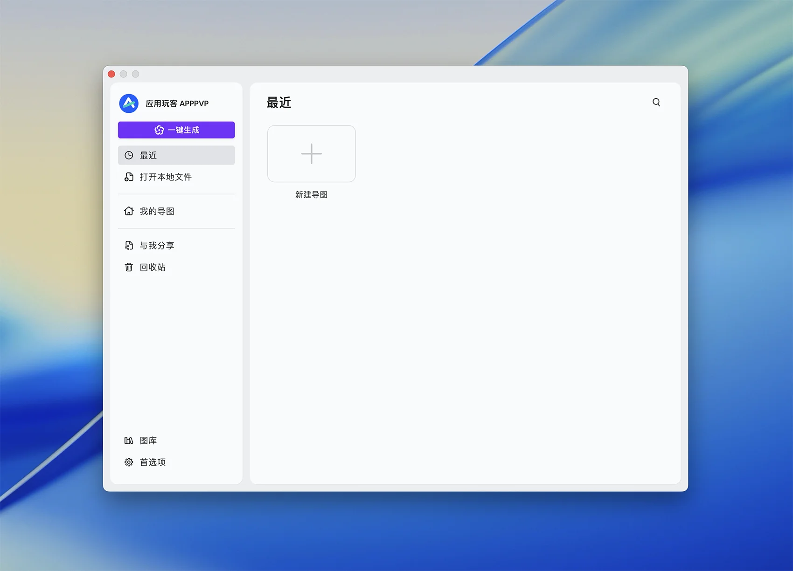Create a new map via plus thumbnail
This screenshot has width=793, height=571.
coord(311,154)
